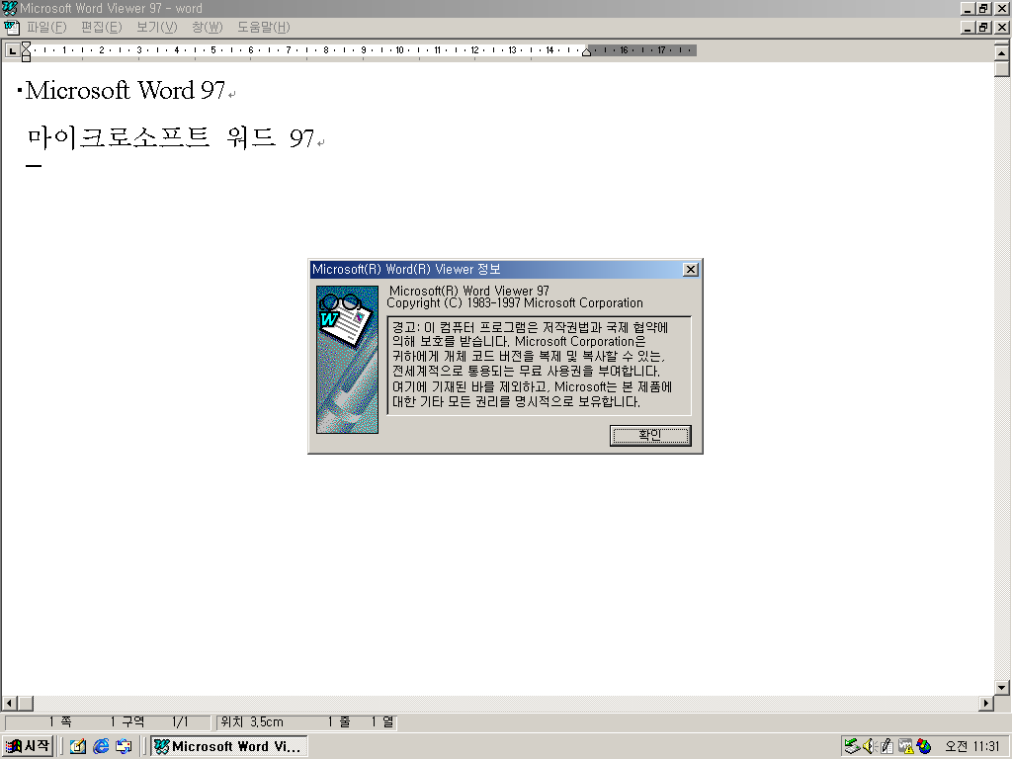The image size is (1012, 759).
Task: Open the 파일(F) menu
Action: pos(46,27)
